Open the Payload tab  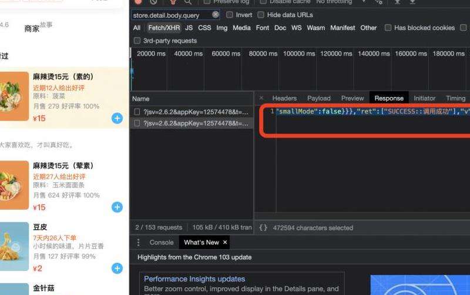click(x=319, y=98)
